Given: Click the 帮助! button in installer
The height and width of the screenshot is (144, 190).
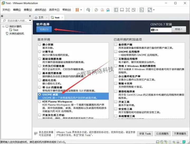Looking at the screenshot, I should tap(179, 29).
